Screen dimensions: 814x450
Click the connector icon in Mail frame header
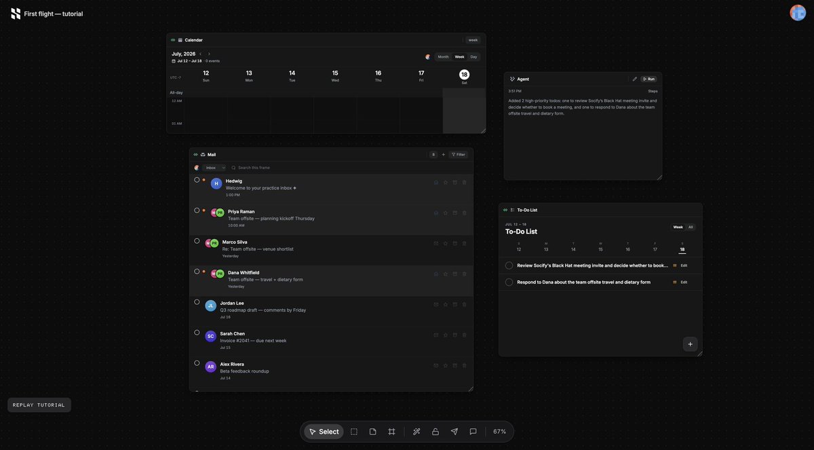(x=195, y=155)
